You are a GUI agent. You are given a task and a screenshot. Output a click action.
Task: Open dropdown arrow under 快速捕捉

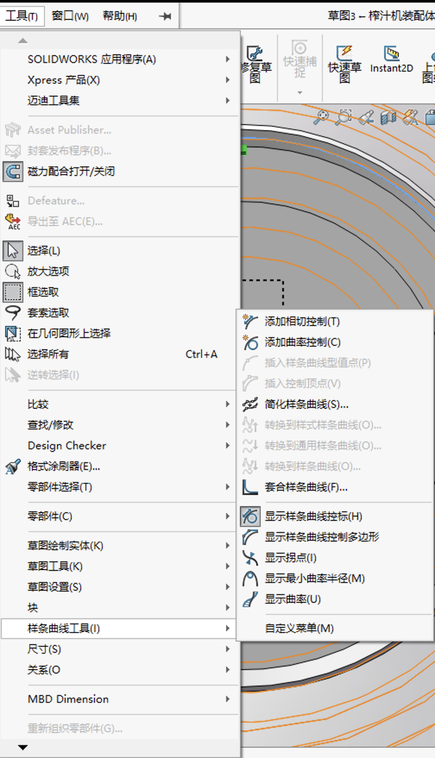[x=300, y=93]
